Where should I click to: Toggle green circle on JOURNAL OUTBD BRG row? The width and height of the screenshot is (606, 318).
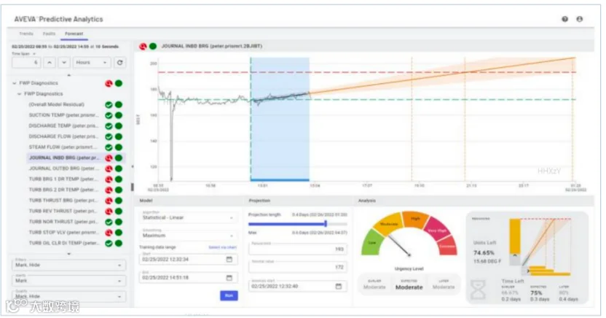click(119, 168)
